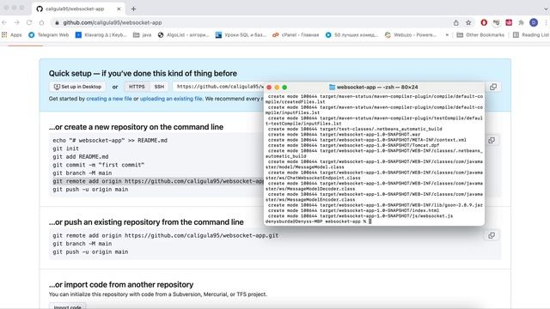Click the terminal window title websocket-app zsh

(x=374, y=87)
